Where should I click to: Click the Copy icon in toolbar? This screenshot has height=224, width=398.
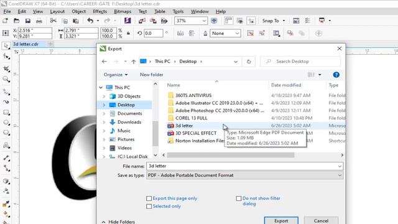point(65,21)
